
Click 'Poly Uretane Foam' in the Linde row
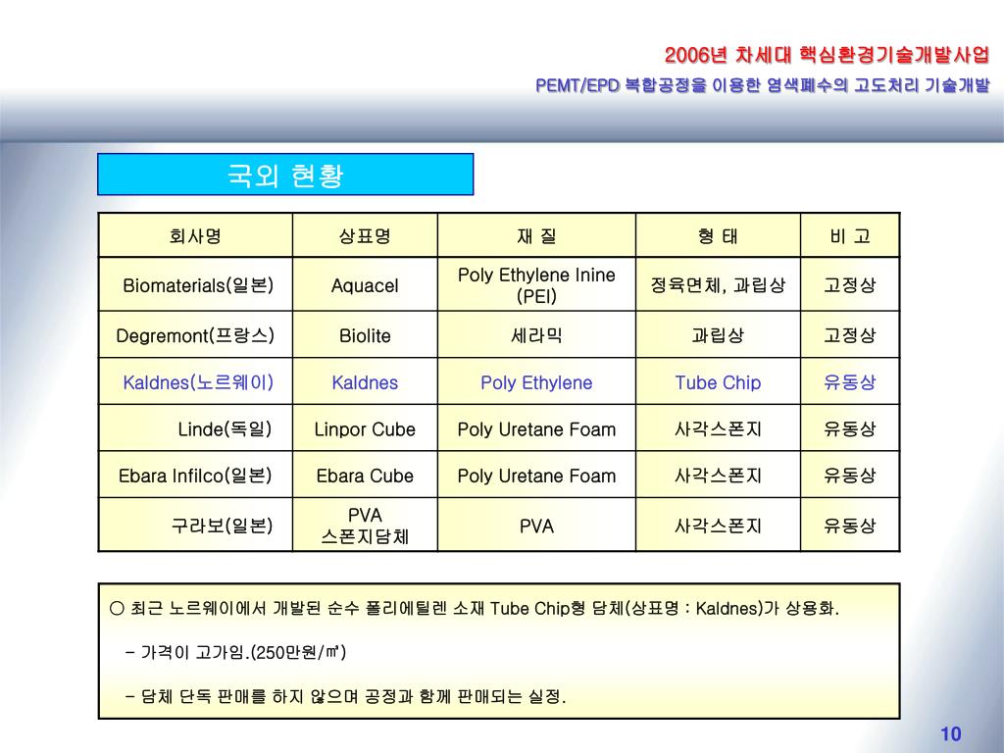pyautogui.click(x=536, y=429)
